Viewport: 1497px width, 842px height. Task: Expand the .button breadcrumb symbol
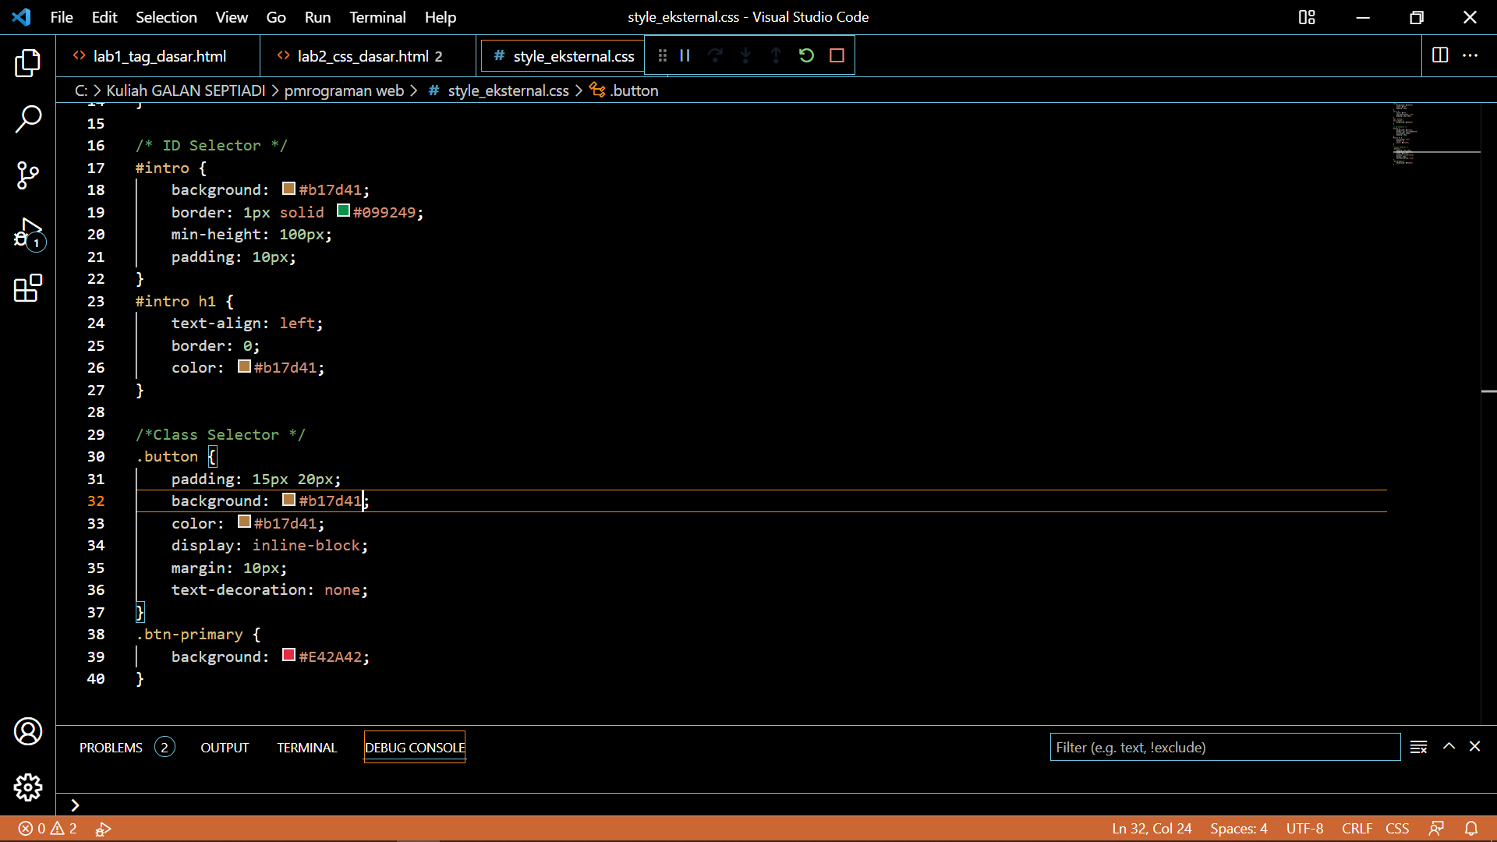click(x=633, y=90)
